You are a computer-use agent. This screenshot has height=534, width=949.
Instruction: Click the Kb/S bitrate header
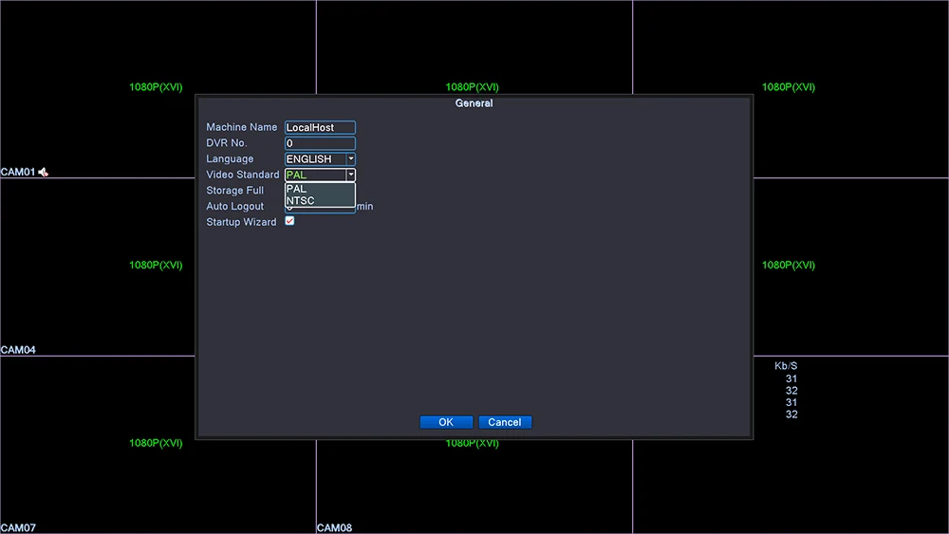point(786,366)
